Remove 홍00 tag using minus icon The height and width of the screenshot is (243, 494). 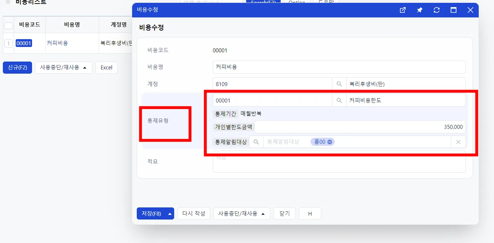tap(330, 142)
